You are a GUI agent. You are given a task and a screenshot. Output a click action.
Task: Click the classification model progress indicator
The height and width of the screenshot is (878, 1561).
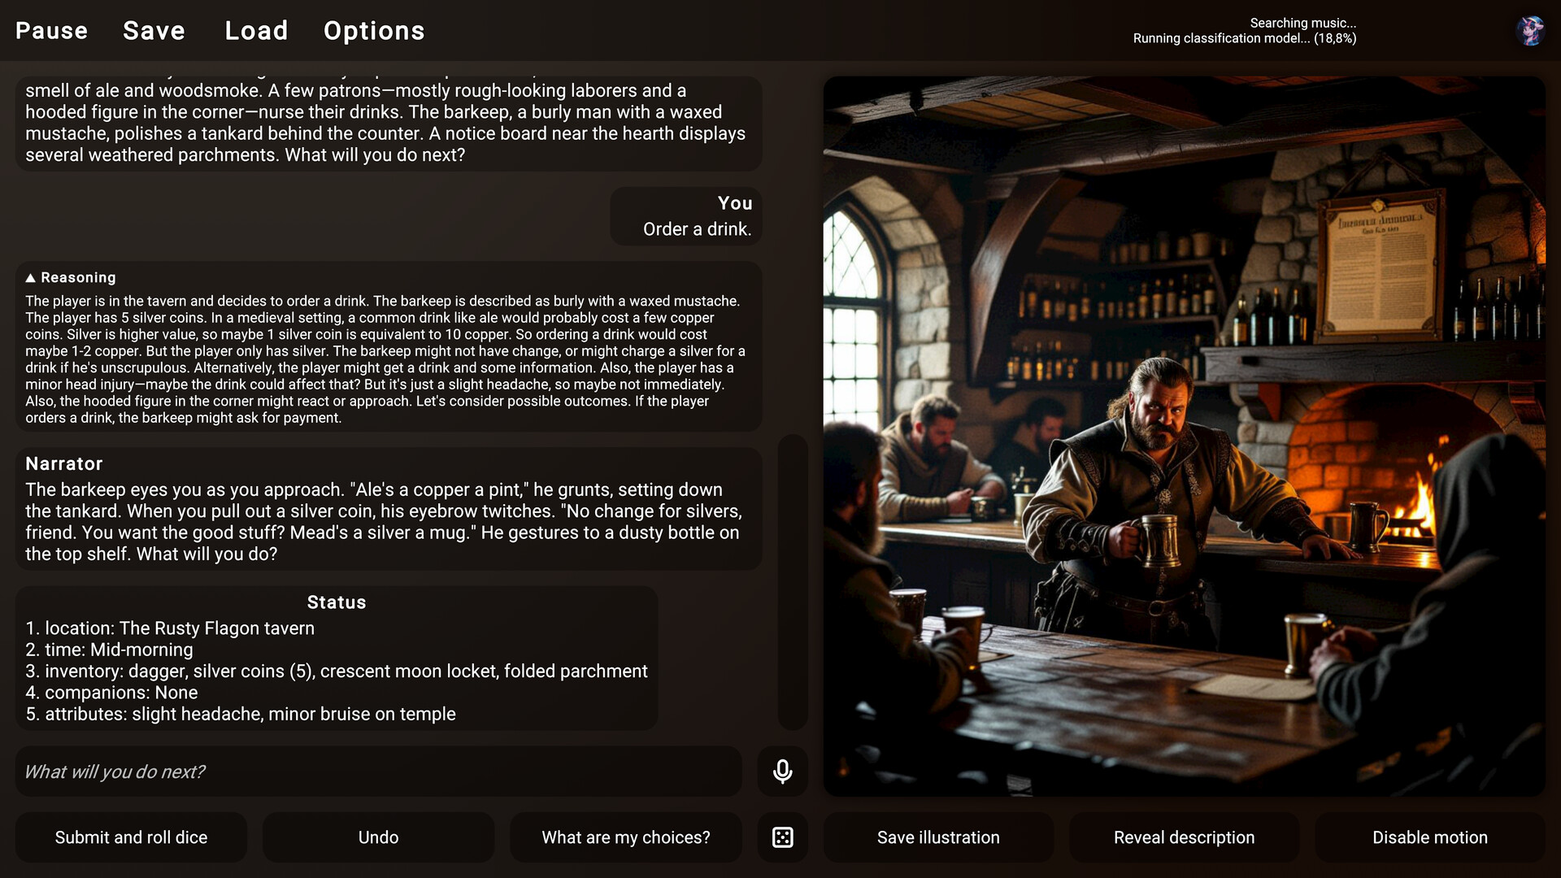tap(1244, 37)
